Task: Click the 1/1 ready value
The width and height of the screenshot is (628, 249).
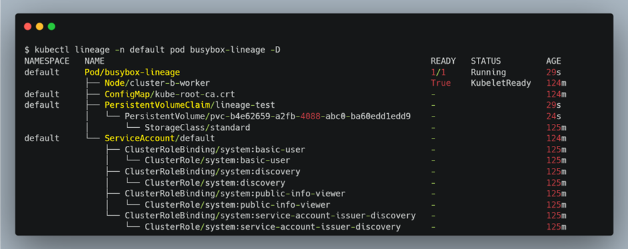Action: [x=438, y=73]
